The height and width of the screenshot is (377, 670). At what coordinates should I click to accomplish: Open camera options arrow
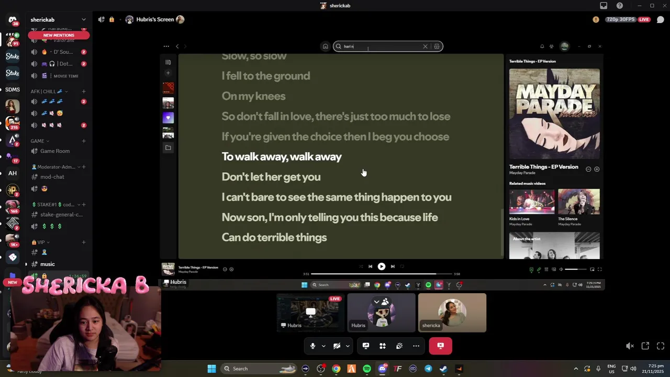pos(348,346)
